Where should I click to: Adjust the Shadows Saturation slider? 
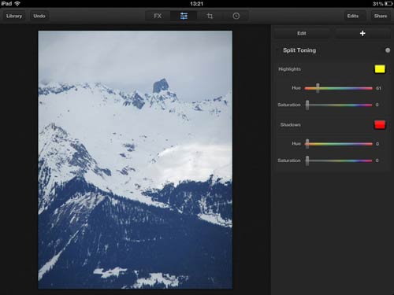coord(338,160)
